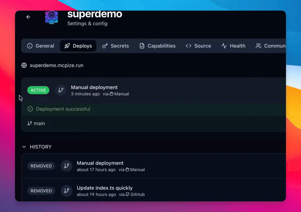Click '3 minutes ago' timestamp
The width and height of the screenshot is (301, 212).
point(85,94)
